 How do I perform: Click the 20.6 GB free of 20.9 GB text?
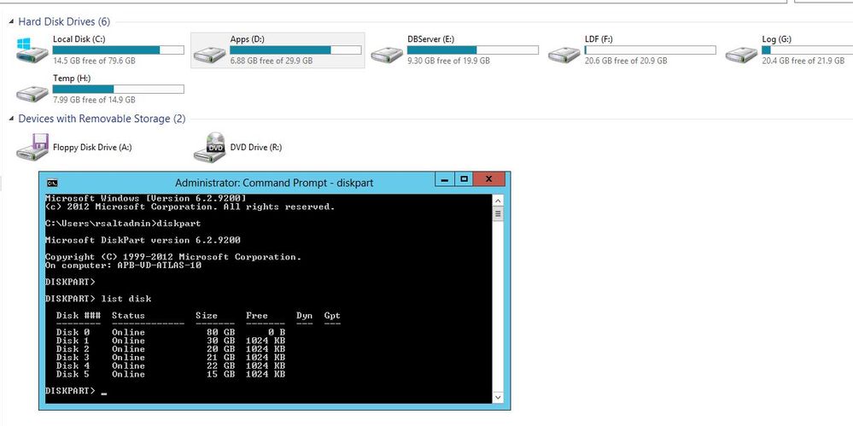pos(626,61)
